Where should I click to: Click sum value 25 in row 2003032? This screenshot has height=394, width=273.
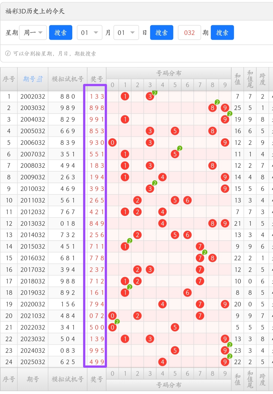coord(238,108)
